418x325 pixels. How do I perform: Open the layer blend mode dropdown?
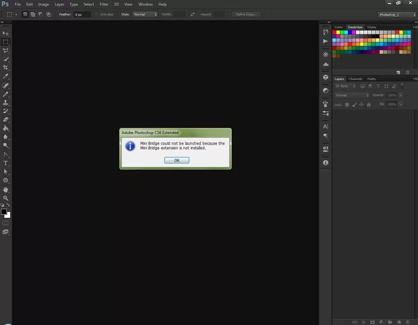tap(351, 95)
